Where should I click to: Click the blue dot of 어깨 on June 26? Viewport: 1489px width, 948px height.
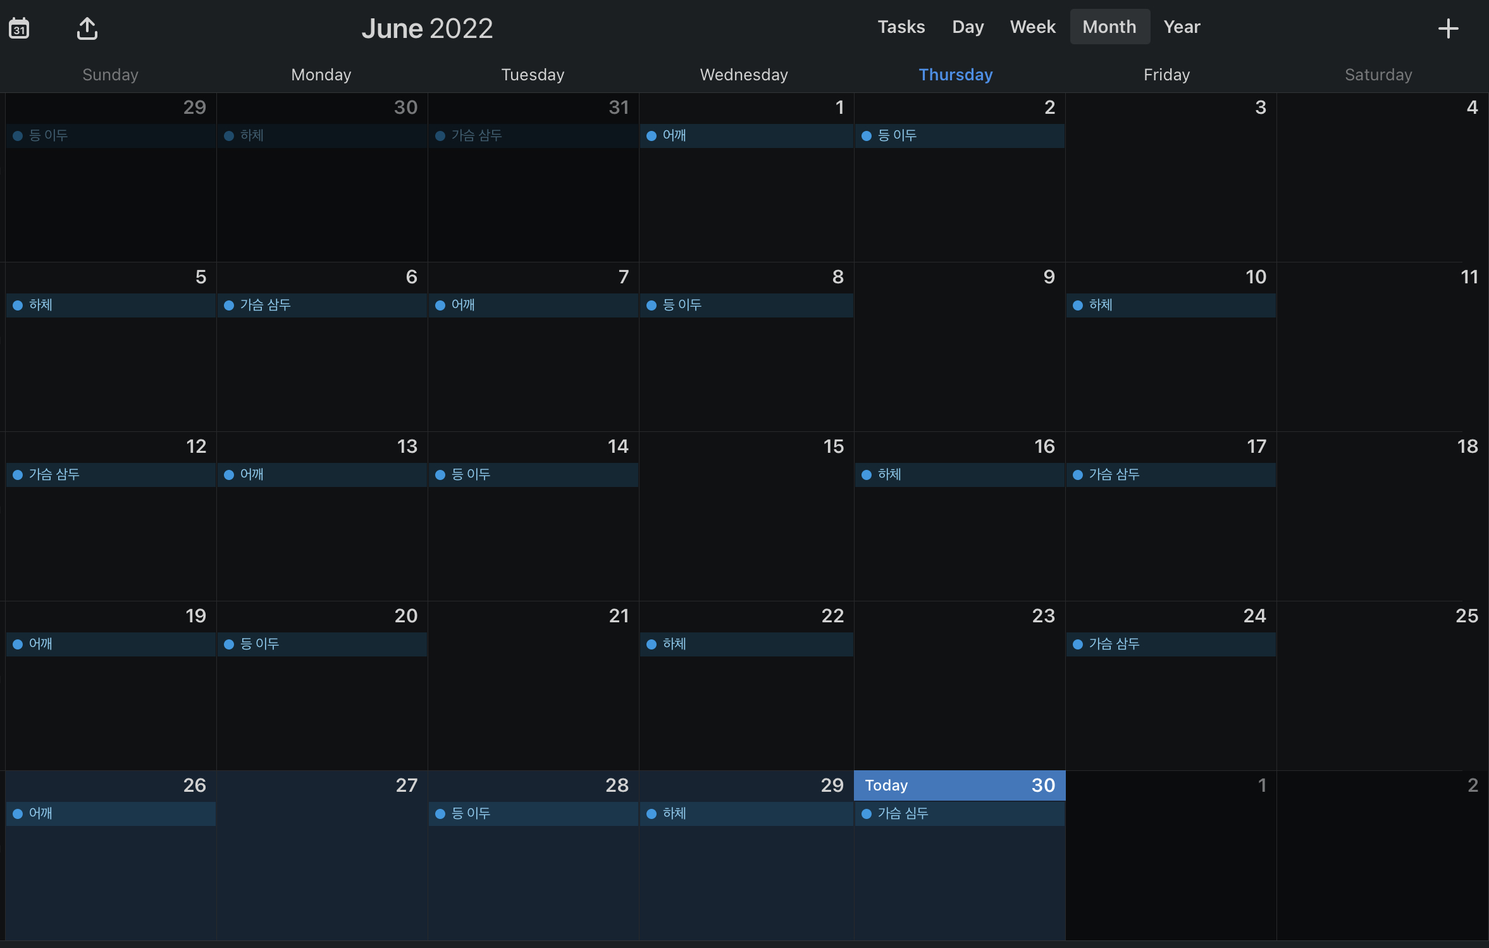(x=18, y=814)
